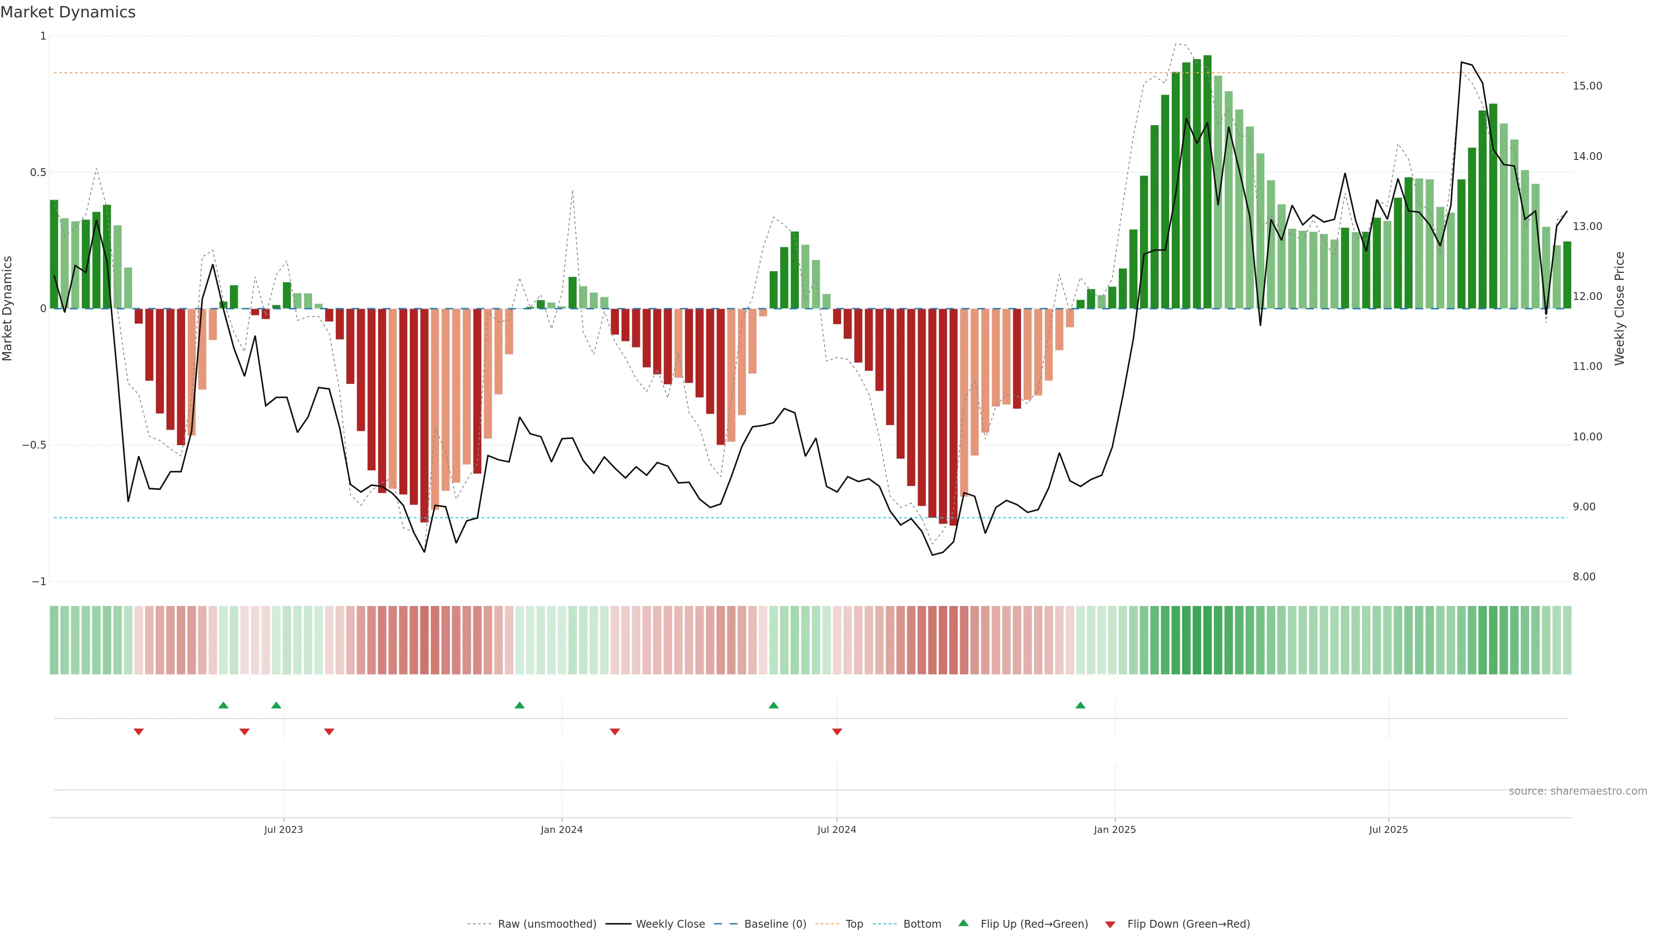Click the Flip Up green triangle legend icon

click(x=964, y=923)
